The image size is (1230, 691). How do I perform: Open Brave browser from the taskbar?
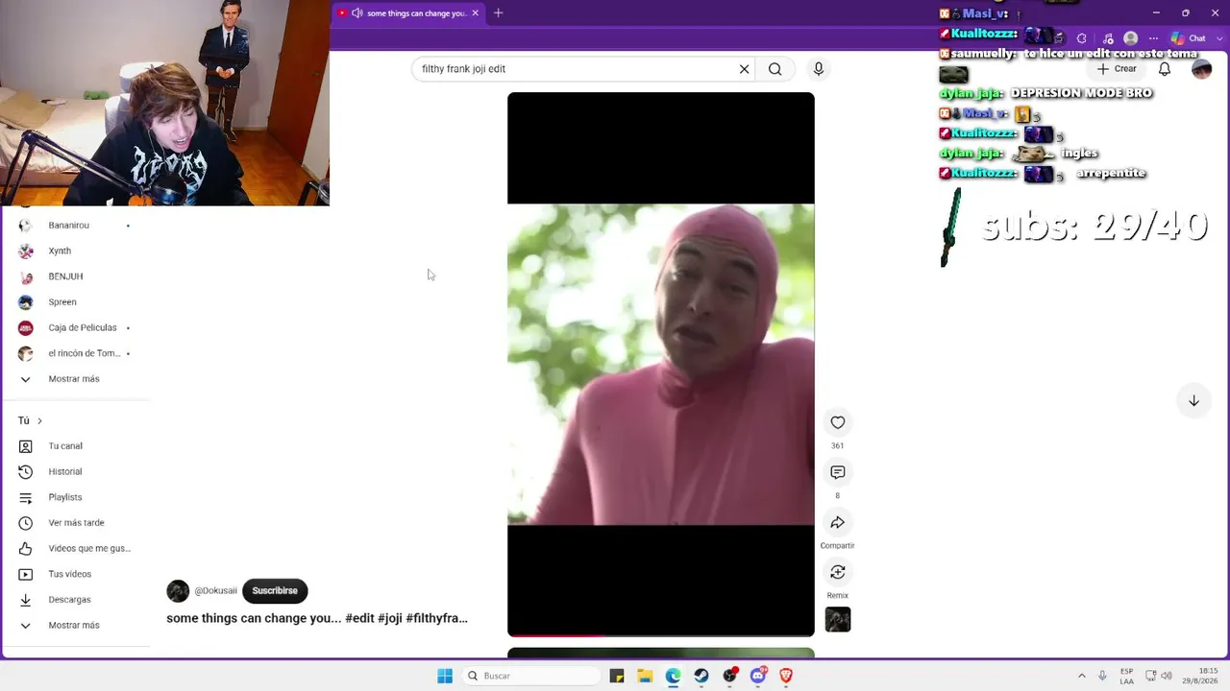tap(786, 676)
